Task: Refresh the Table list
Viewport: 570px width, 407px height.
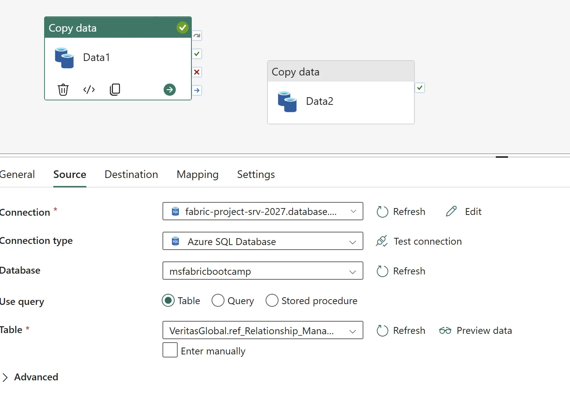Action: coord(401,330)
